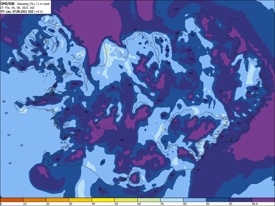Click the 'IT: Fös. 06. 08. 2021 18Z' line
The width and height of the screenshot is (275, 206).
[x=18, y=8]
